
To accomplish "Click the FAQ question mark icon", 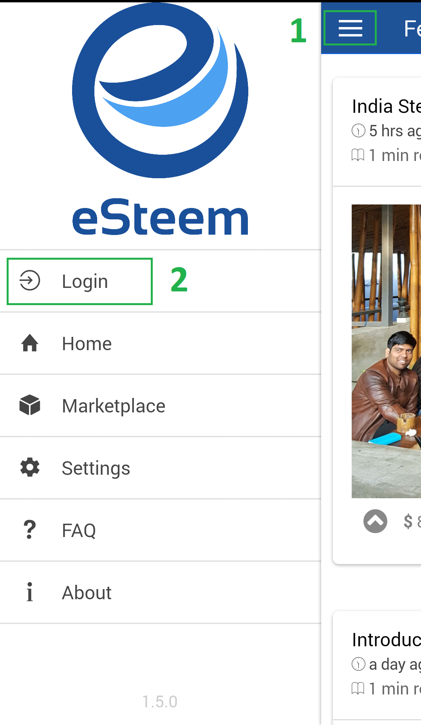I will [30, 530].
